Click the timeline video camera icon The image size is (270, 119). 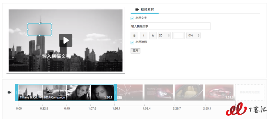click(x=9, y=93)
